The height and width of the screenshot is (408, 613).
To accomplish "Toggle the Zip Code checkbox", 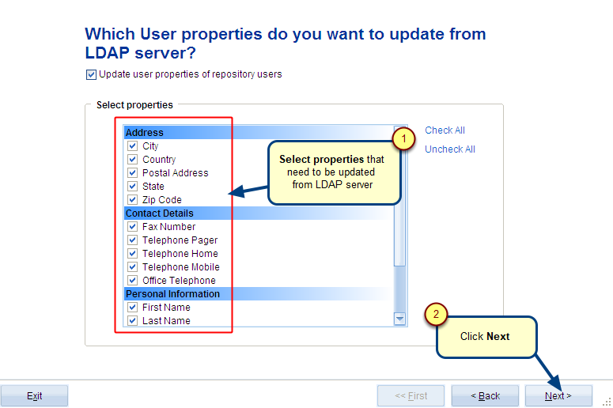I will 133,200.
